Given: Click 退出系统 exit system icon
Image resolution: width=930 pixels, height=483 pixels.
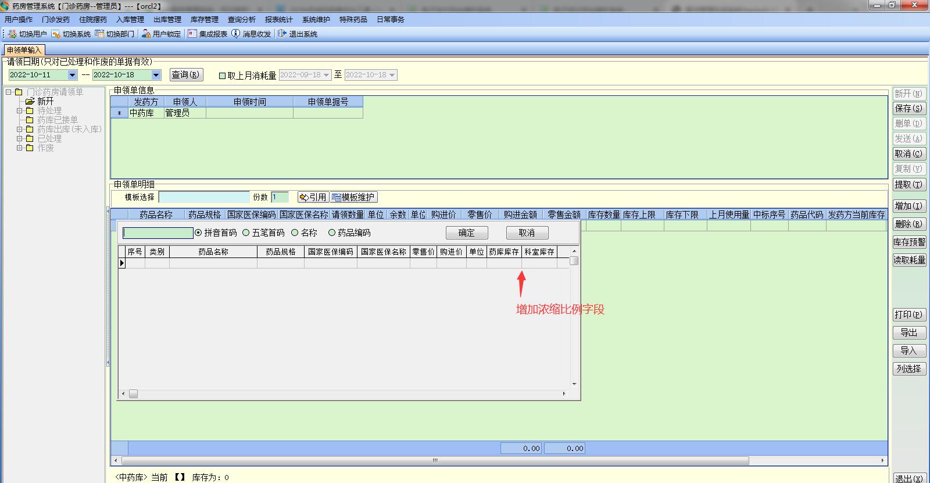Looking at the screenshot, I should [282, 34].
